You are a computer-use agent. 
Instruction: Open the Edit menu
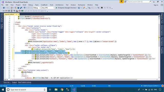7,5
